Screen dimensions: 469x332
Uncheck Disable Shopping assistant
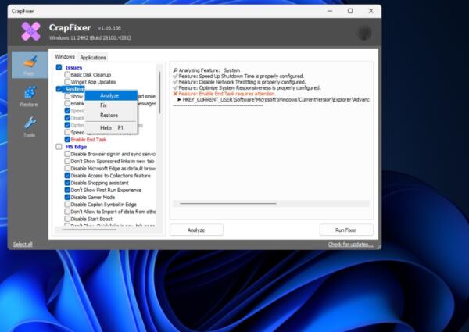(68, 183)
